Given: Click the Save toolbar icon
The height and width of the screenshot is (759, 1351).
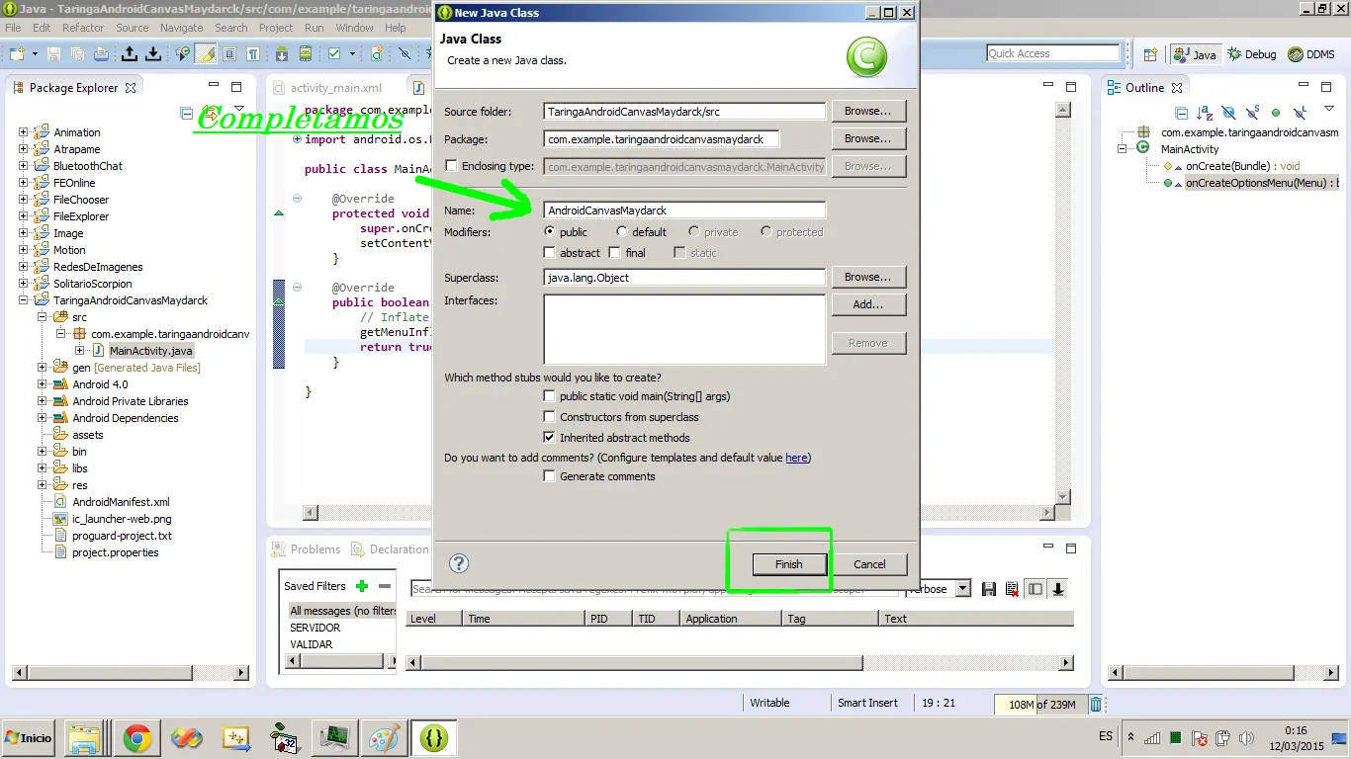Looking at the screenshot, I should pos(53,54).
